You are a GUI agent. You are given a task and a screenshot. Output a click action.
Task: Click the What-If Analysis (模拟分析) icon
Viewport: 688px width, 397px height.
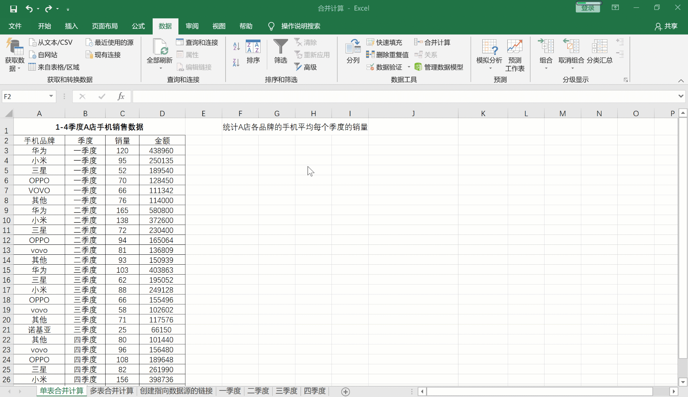point(489,47)
